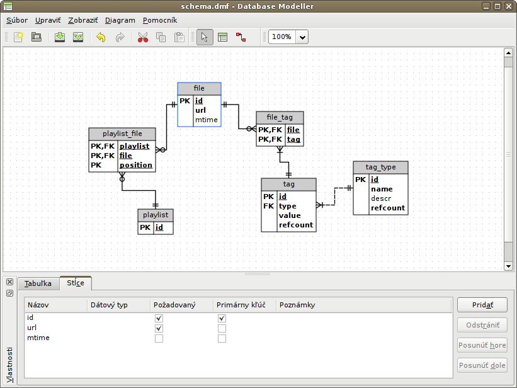Viewport: 517px width, 388px height.
Task: Click the 'value' column in tag table
Action: [x=290, y=215]
